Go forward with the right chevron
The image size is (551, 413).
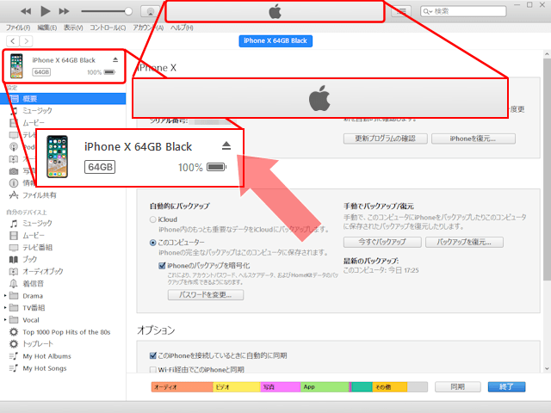(x=27, y=41)
